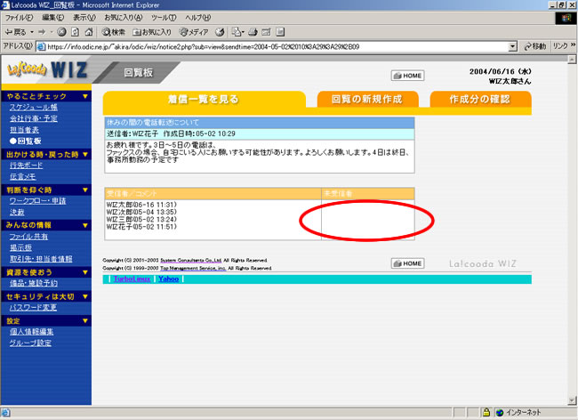Open the スケジュール帳 sidebar link
This screenshot has height=420, width=578.
click(x=33, y=106)
